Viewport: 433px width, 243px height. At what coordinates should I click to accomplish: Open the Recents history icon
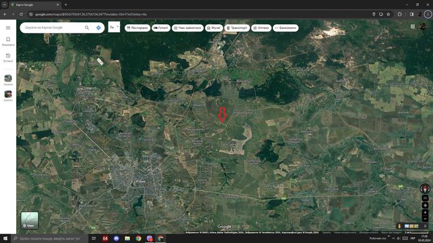tap(8, 56)
